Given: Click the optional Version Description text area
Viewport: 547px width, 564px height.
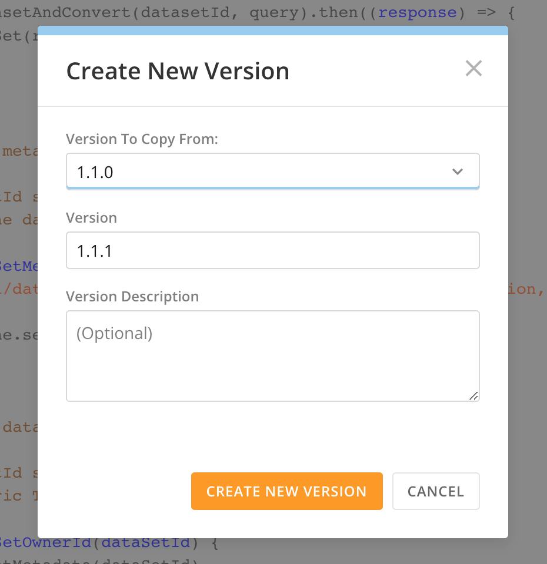Looking at the screenshot, I should coord(272,352).
